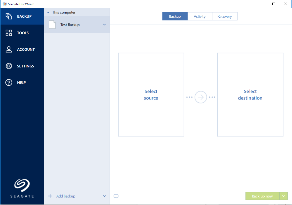Select the HELP menu label
292x205 pixels.
21,82
